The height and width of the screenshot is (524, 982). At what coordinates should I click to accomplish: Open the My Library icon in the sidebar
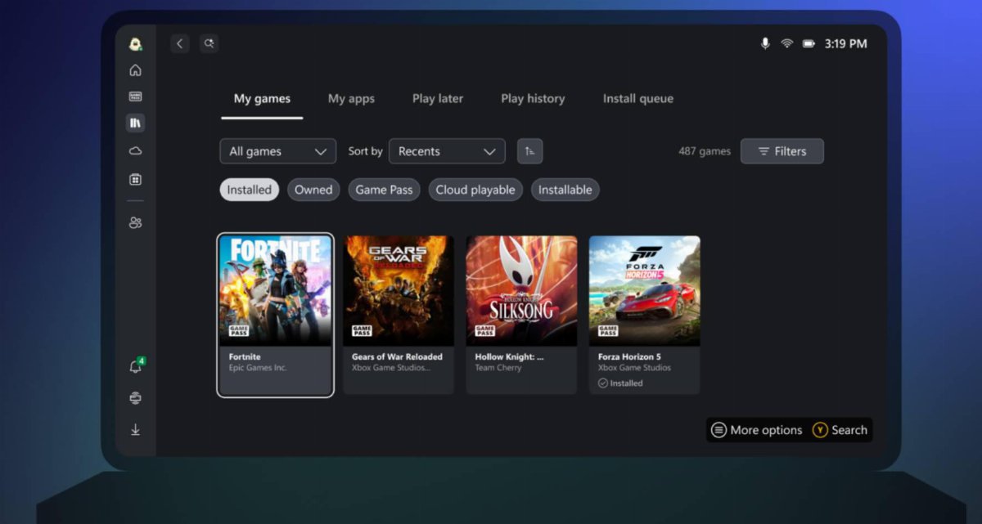[136, 122]
